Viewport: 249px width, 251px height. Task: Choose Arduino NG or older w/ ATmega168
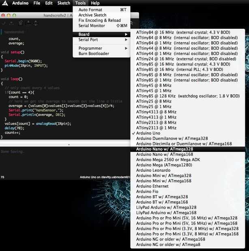tap(188, 239)
